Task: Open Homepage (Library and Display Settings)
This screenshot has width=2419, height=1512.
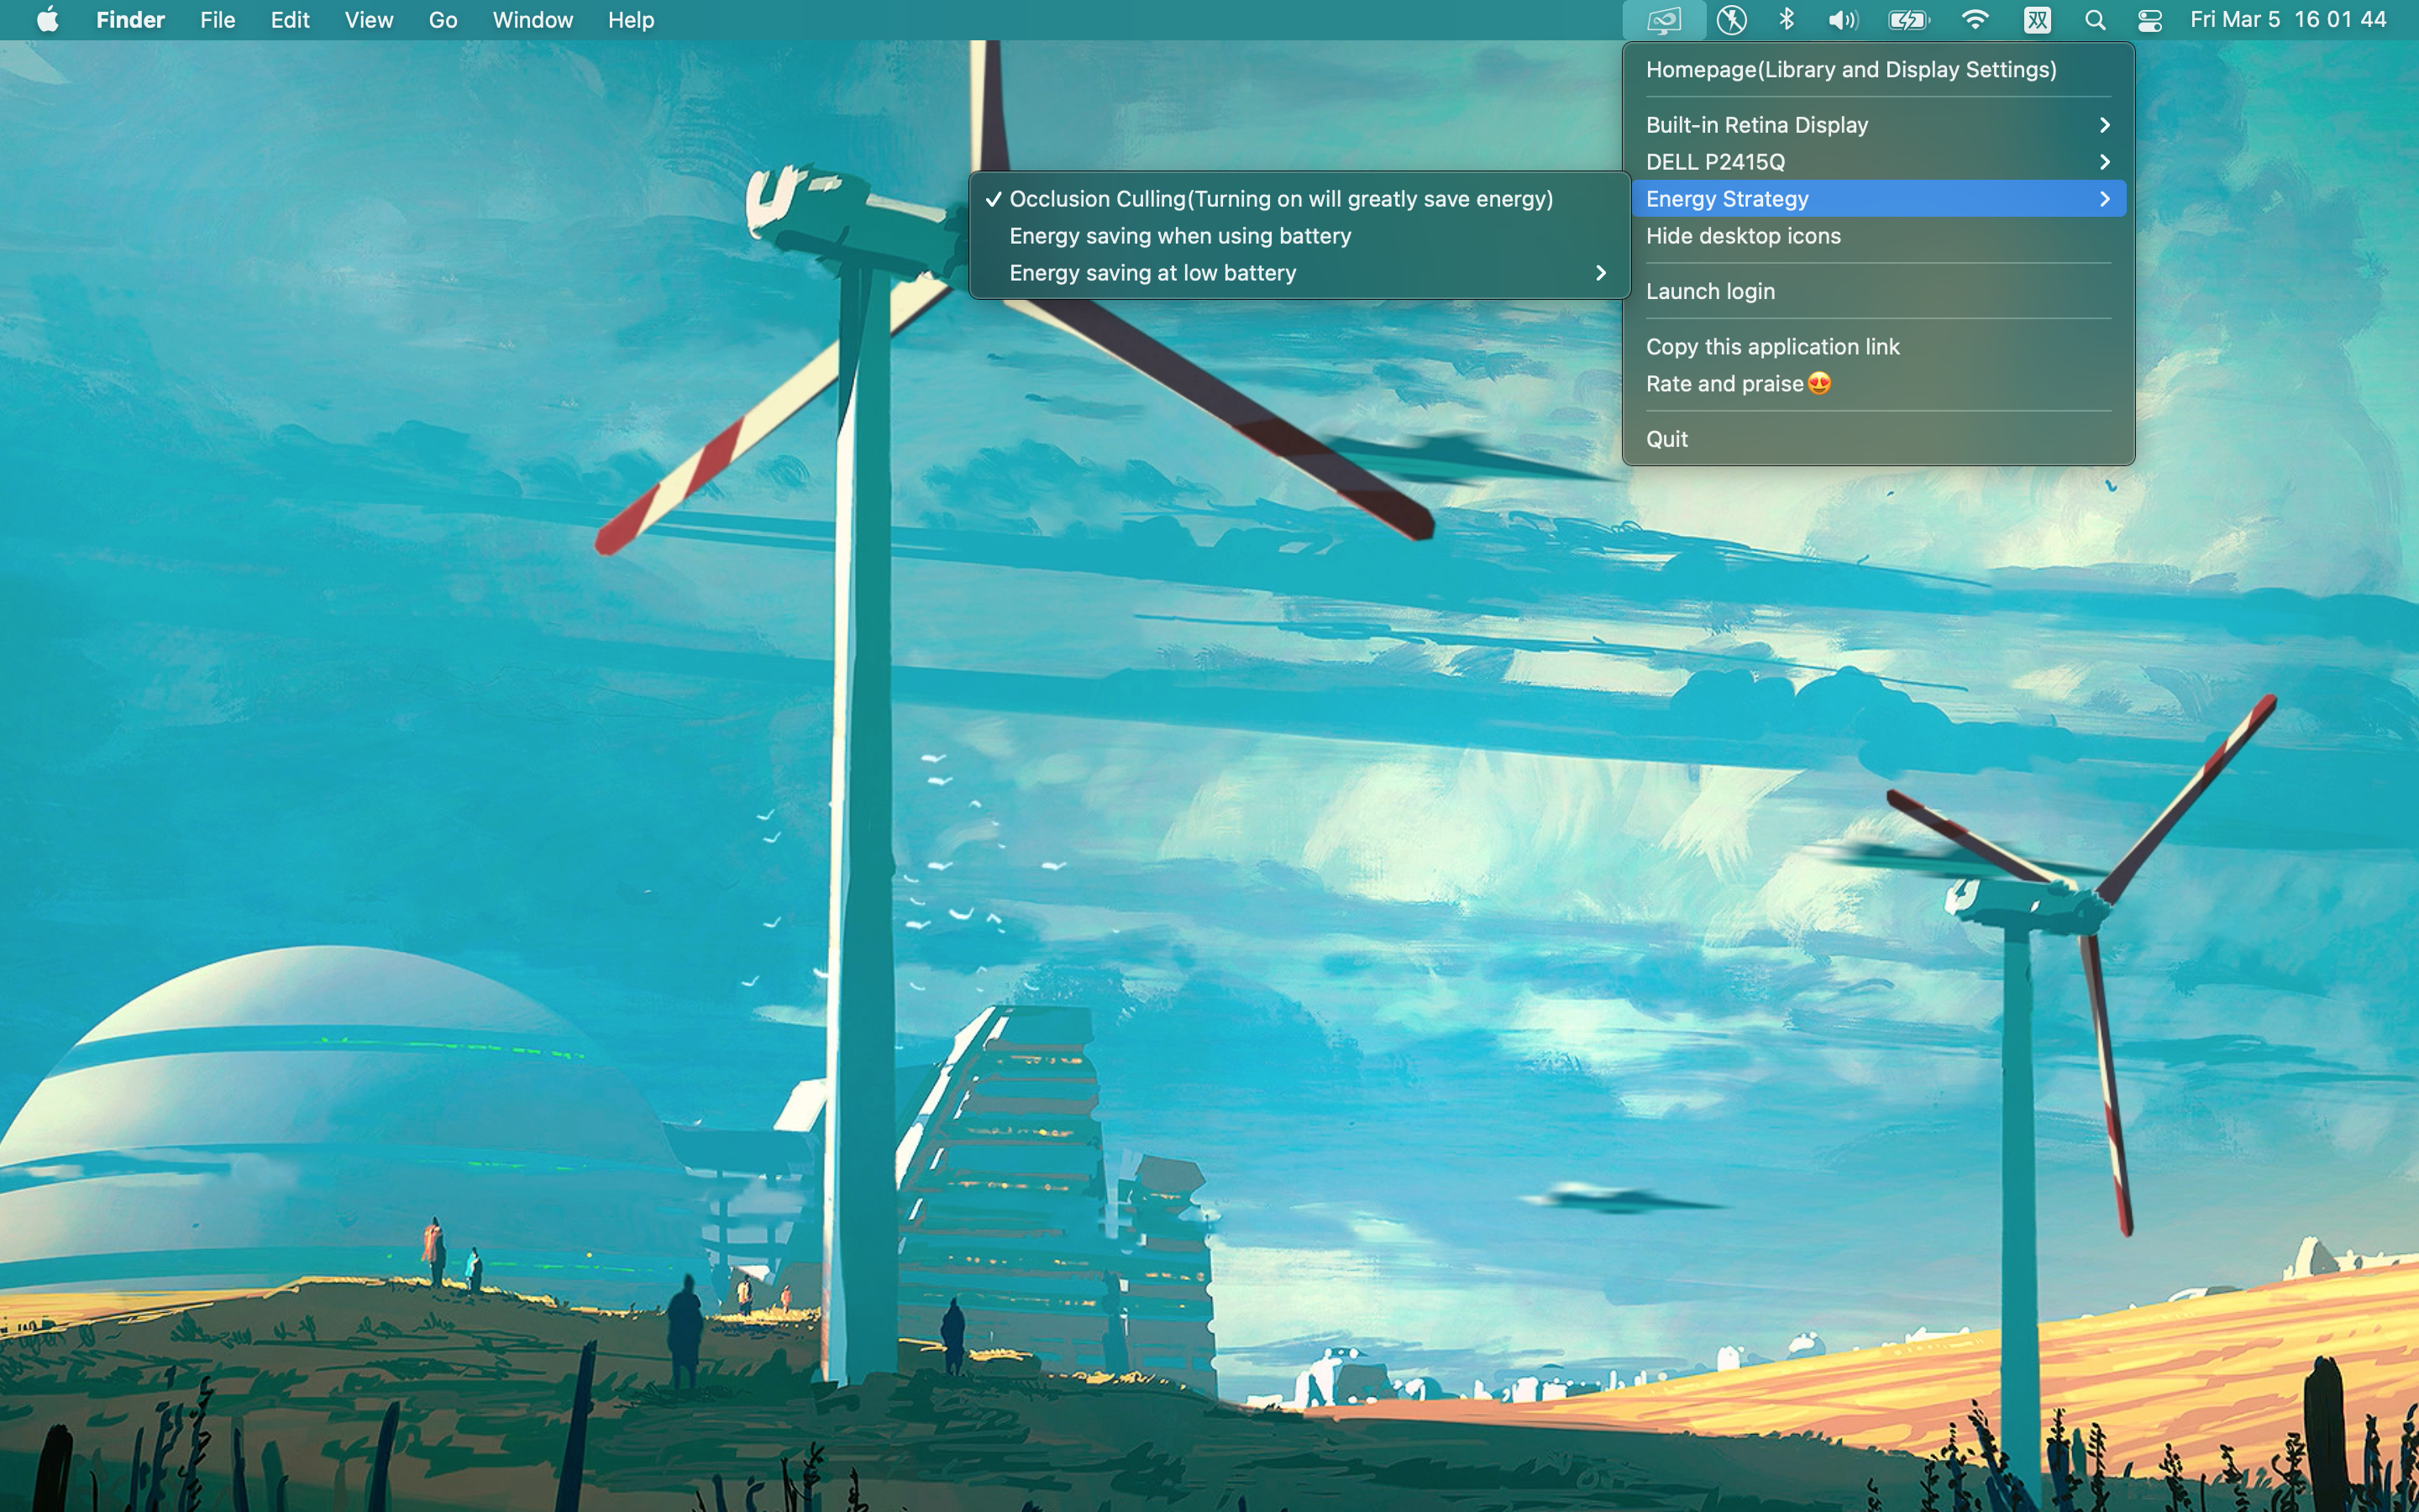Action: pyautogui.click(x=1878, y=70)
